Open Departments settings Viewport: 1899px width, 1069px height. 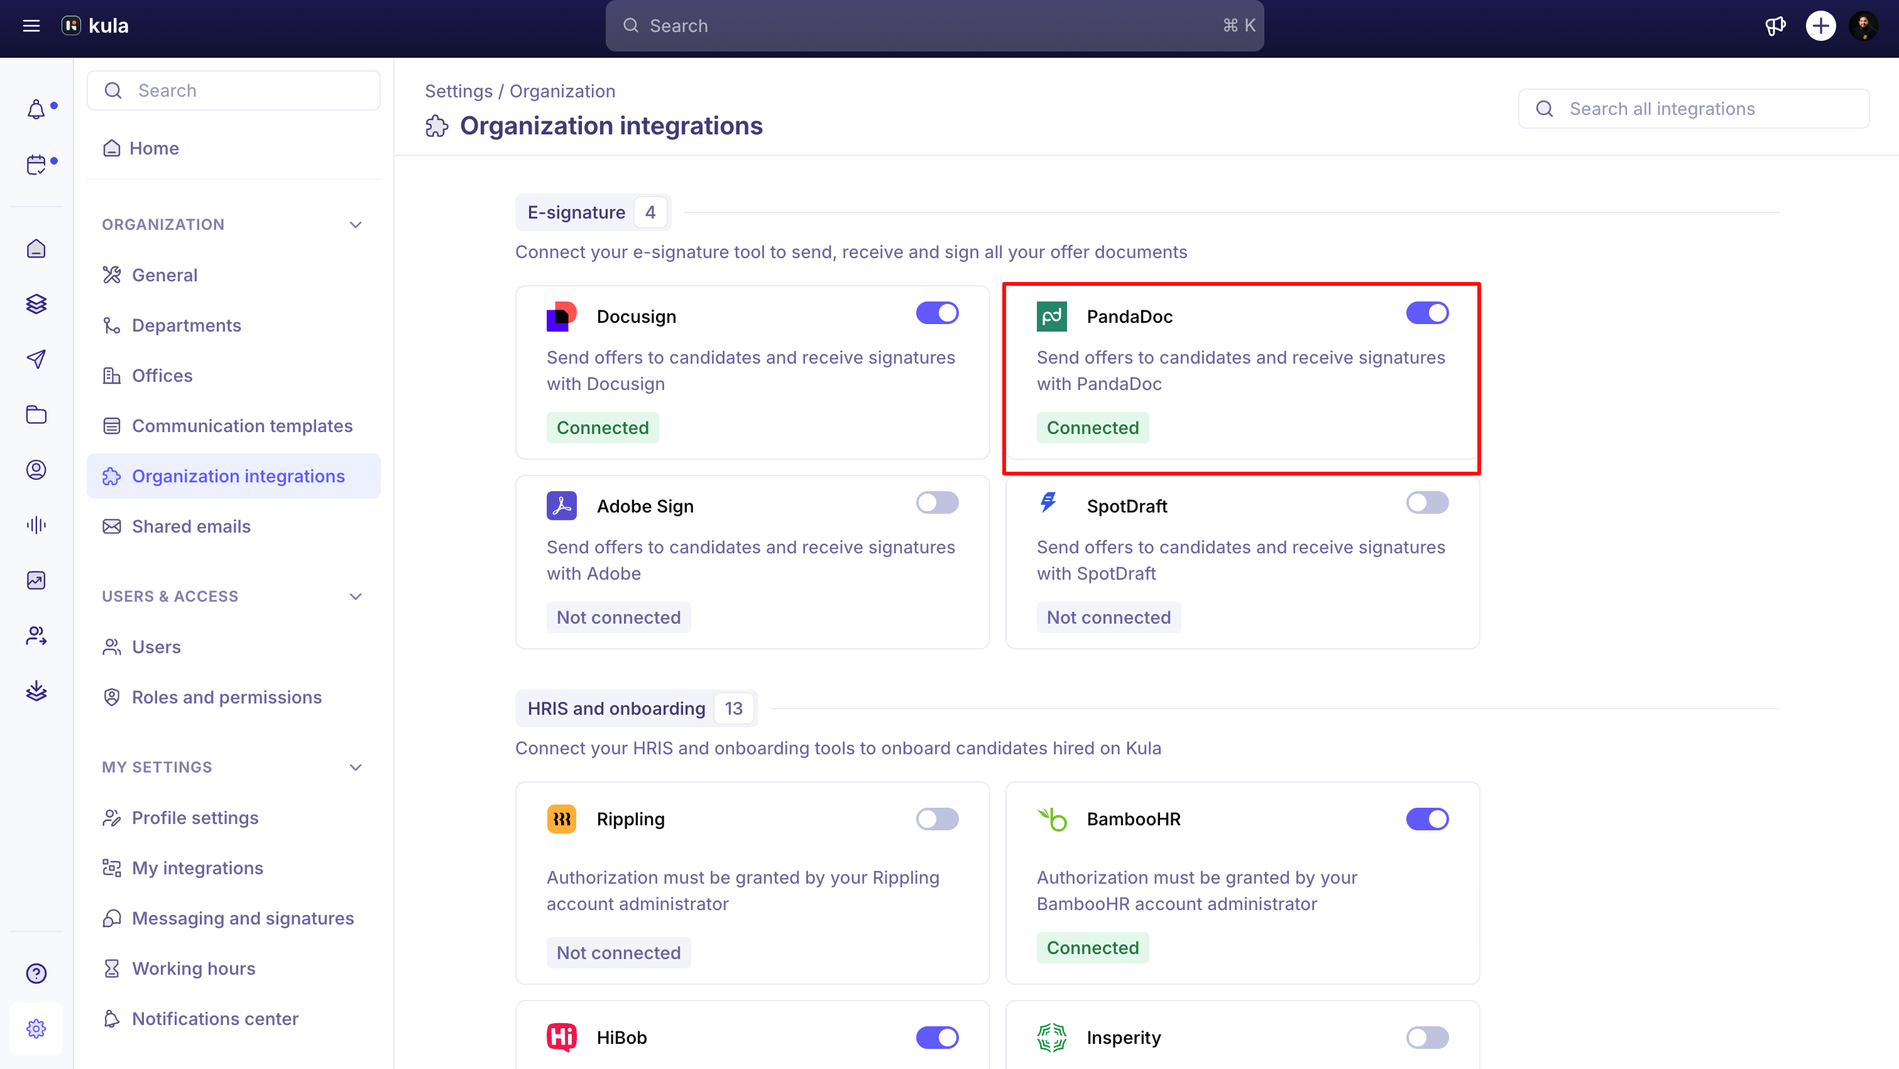(x=233, y=325)
